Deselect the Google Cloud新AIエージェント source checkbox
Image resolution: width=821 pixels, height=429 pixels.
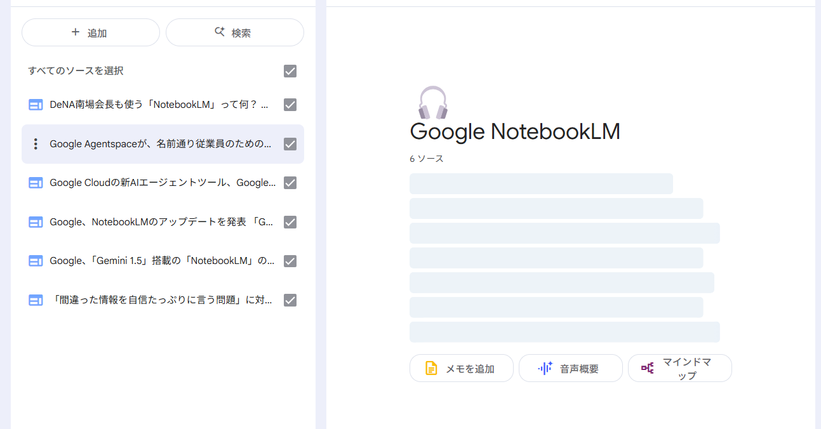click(290, 183)
